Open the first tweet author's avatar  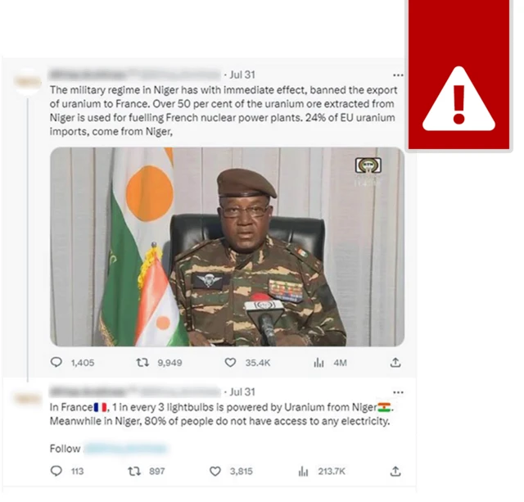point(28,82)
